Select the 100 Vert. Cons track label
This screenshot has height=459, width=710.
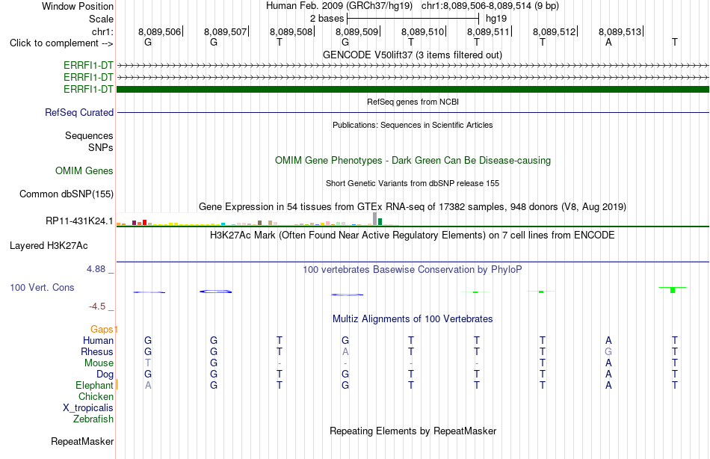point(42,287)
